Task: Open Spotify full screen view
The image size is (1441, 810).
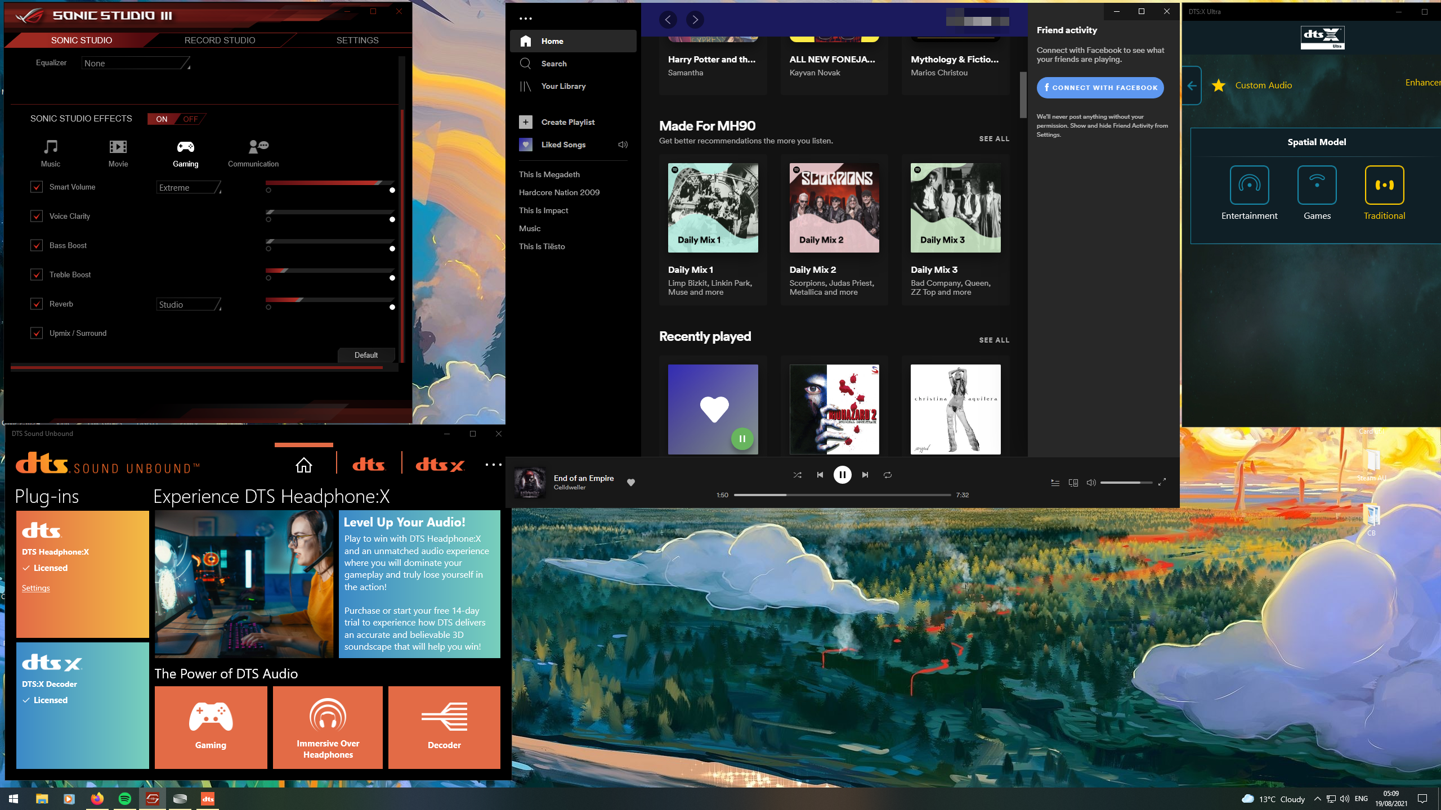Action: 1162,482
